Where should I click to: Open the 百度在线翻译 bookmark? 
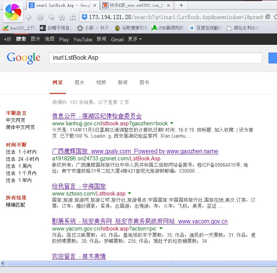(205, 28)
